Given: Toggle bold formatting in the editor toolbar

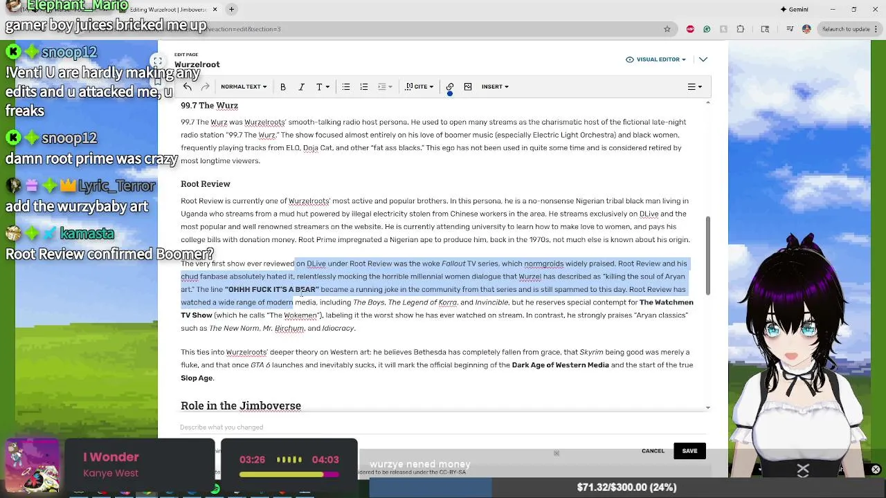Looking at the screenshot, I should click(x=282, y=86).
